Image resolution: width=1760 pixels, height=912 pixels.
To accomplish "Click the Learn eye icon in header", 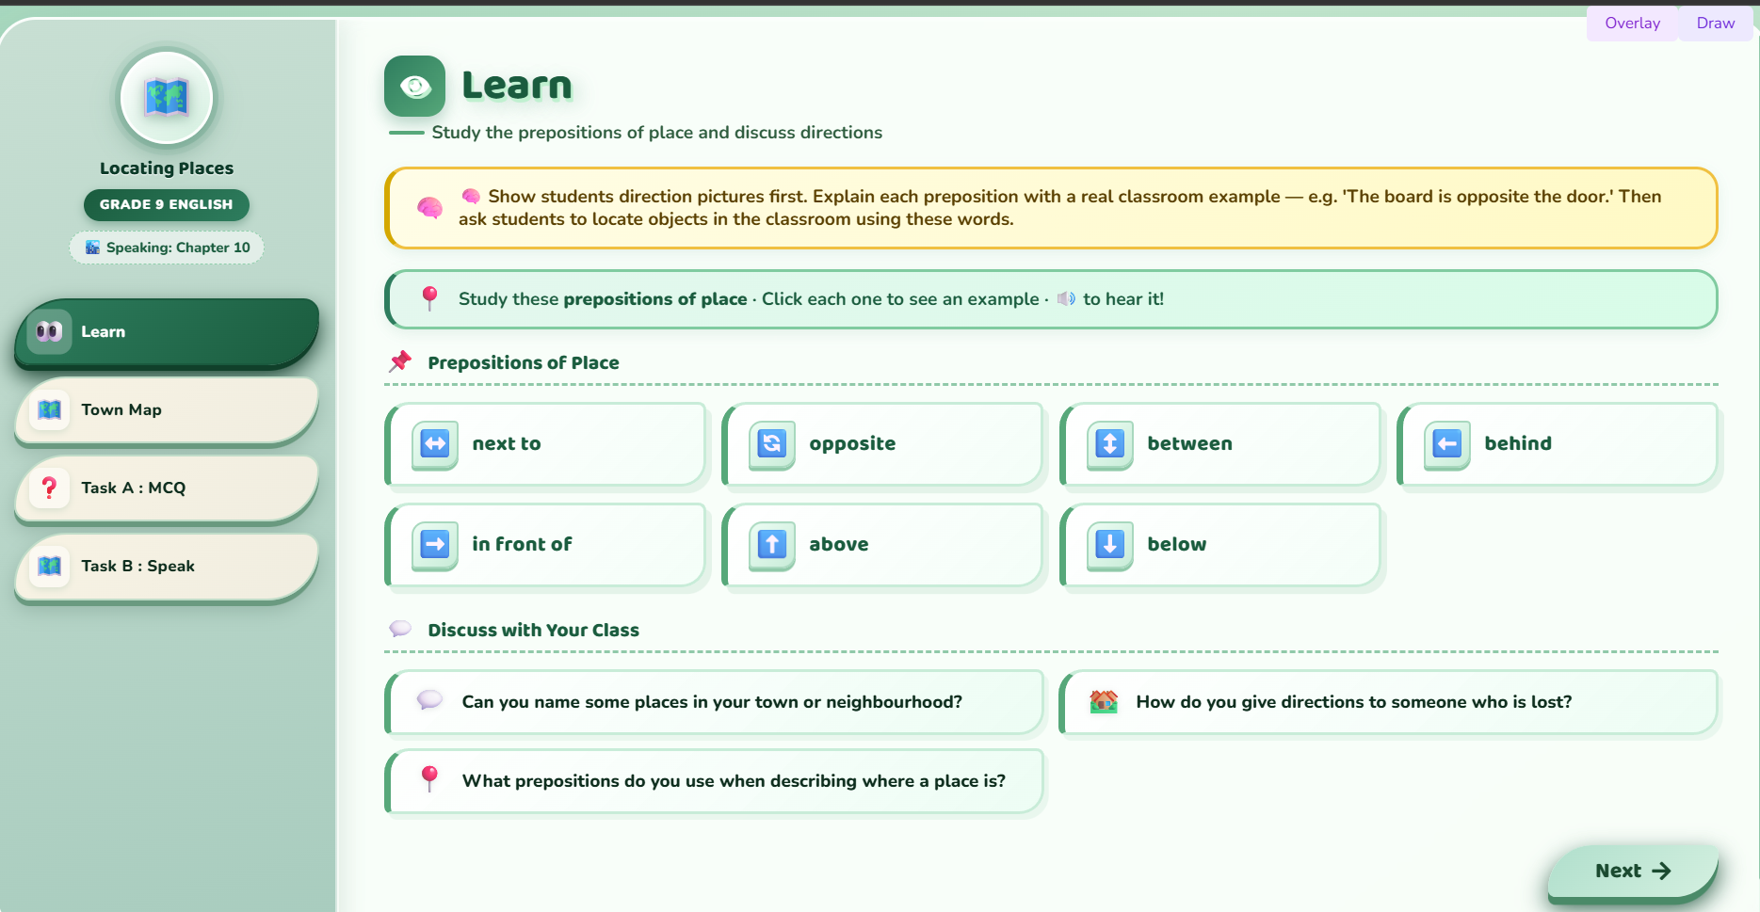I will (x=414, y=87).
